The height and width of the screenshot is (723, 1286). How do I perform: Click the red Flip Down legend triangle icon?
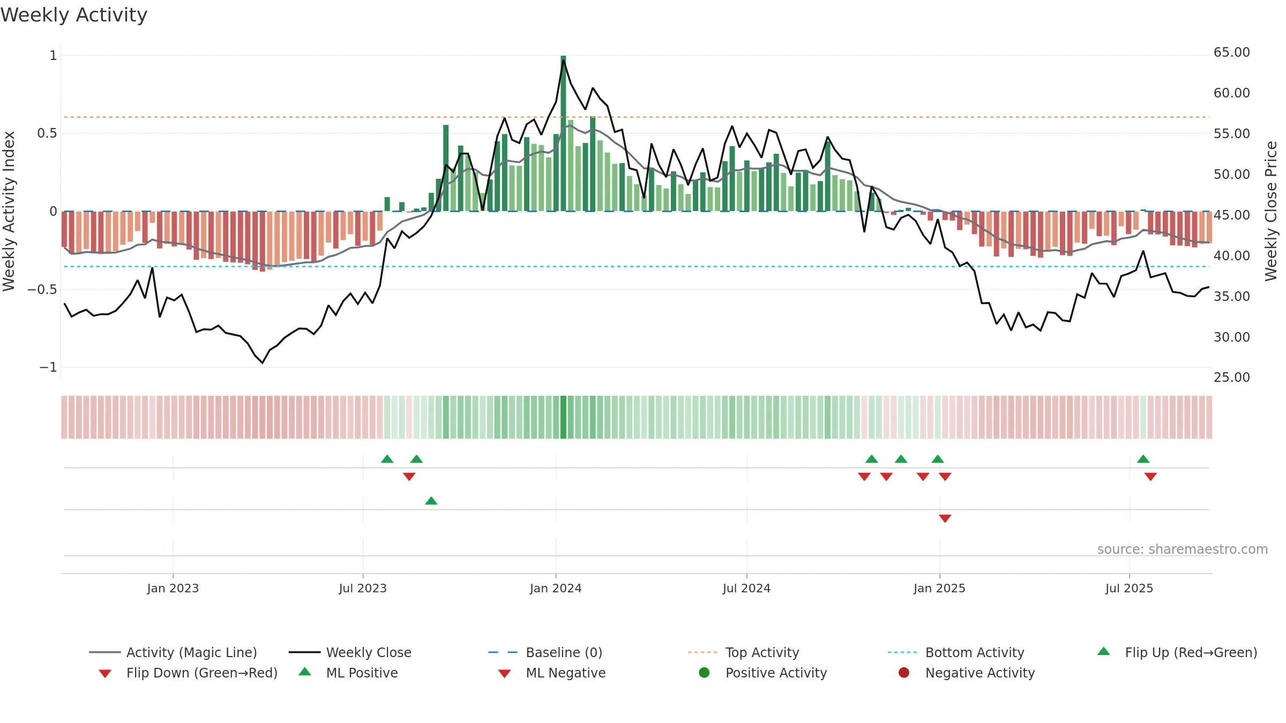click(x=105, y=674)
